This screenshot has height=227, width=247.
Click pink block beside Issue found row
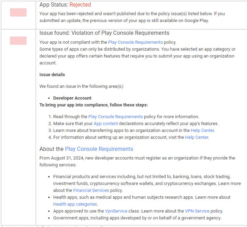click(18, 41)
